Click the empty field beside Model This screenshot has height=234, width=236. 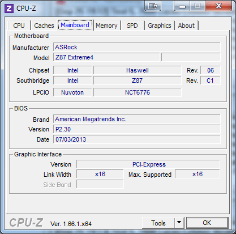[x=191, y=57]
